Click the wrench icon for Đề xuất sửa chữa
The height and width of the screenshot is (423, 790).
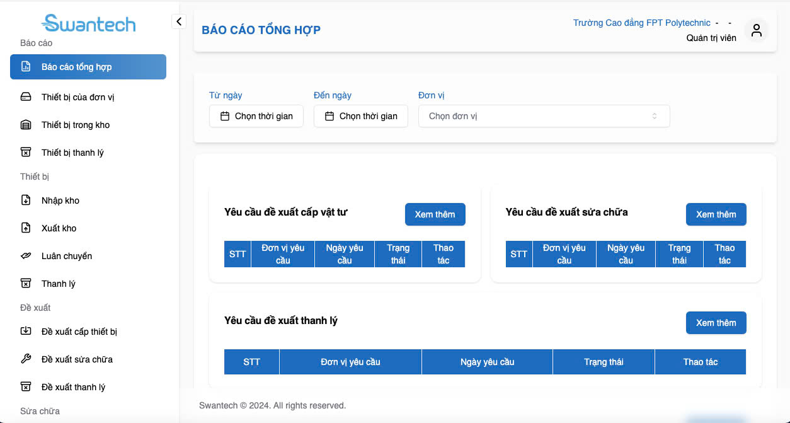pos(26,359)
